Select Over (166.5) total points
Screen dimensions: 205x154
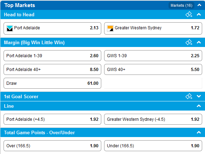click(52, 146)
